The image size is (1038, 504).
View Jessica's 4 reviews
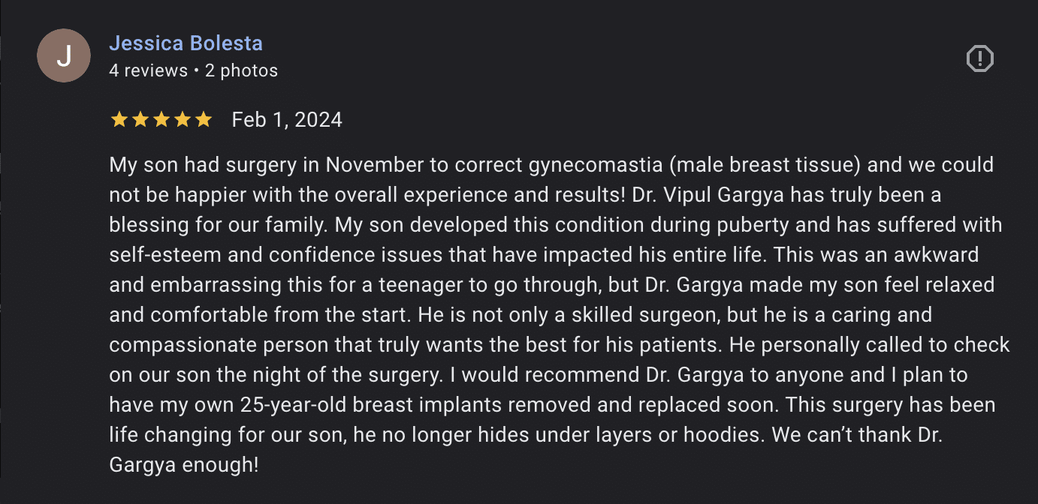[149, 70]
